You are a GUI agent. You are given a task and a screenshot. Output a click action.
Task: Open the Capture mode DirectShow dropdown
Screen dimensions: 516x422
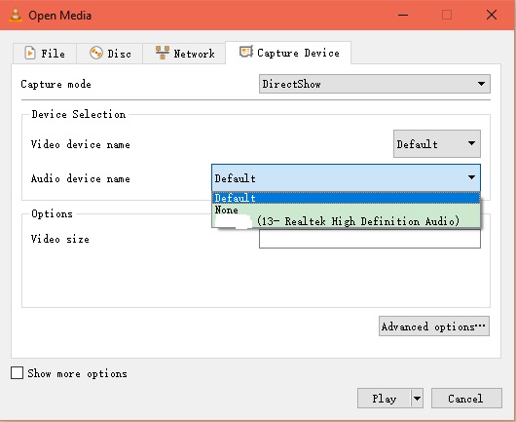pyautogui.click(x=375, y=84)
